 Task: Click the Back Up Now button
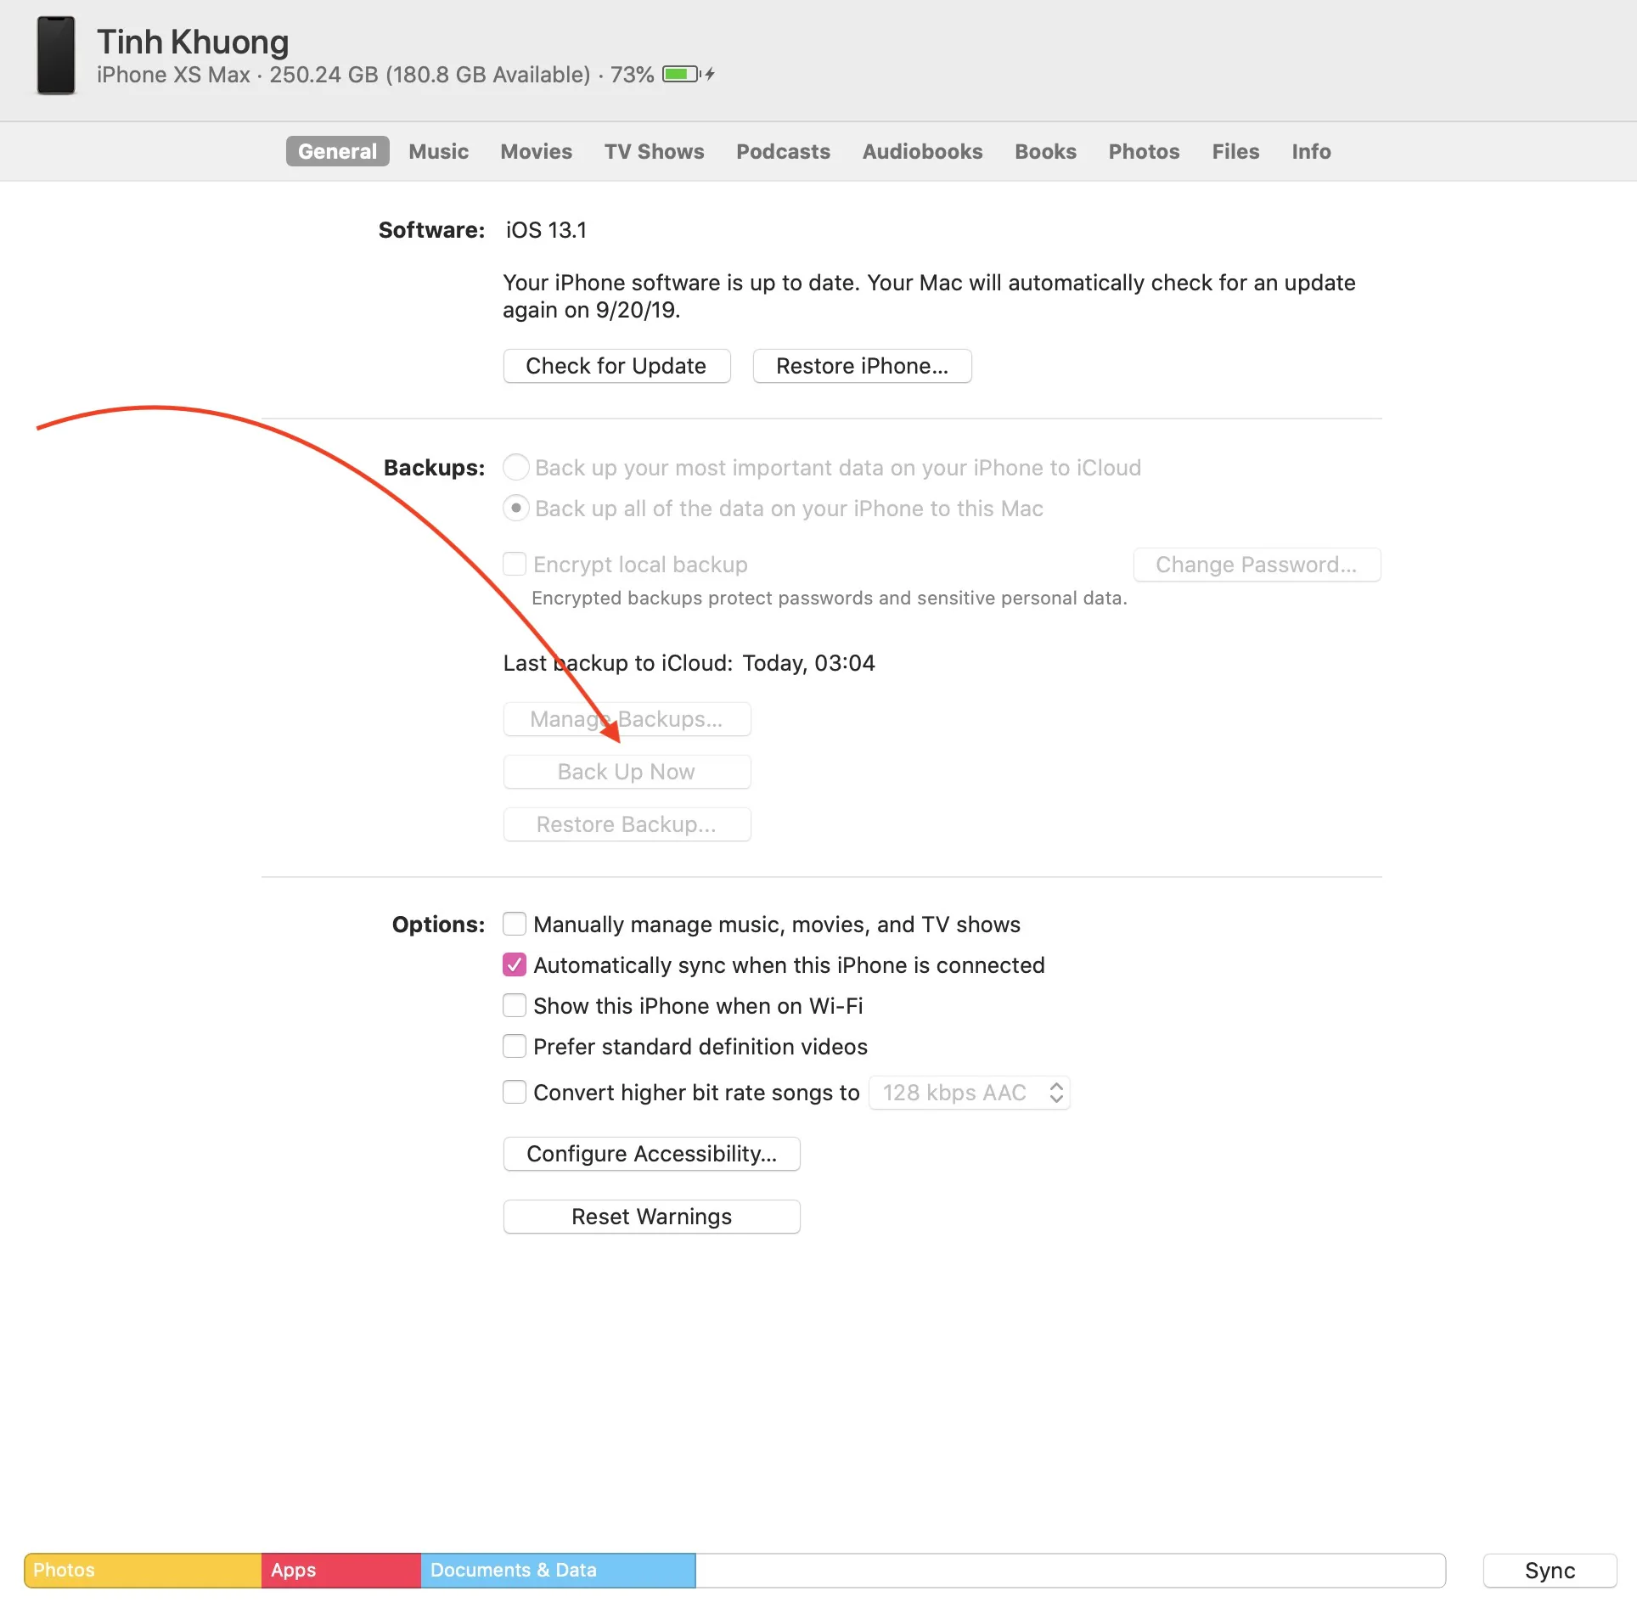click(627, 772)
